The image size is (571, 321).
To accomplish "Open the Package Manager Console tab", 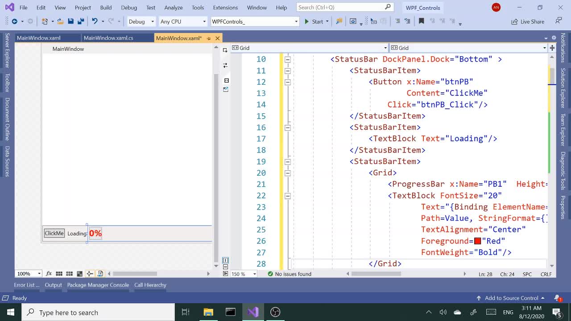I will (x=98, y=285).
